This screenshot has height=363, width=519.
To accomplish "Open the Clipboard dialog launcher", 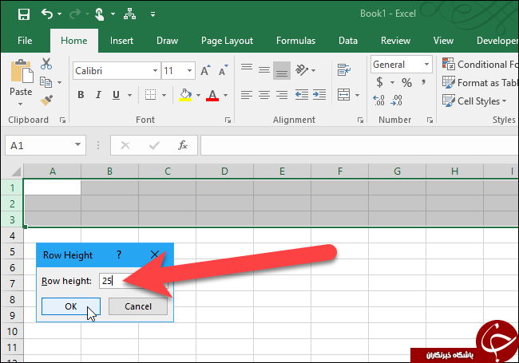I will (x=62, y=120).
